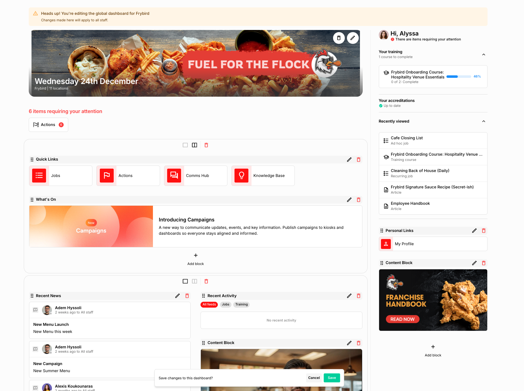Edit the sidebar Content Block
Image resolution: width=524 pixels, height=391 pixels.
474,263
